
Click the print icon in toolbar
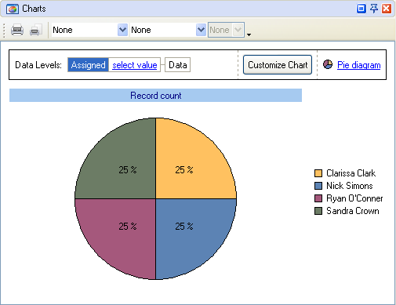click(17, 30)
